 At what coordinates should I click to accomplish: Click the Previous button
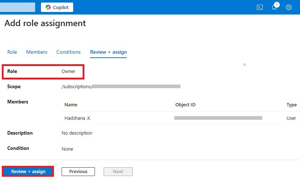point(78,172)
